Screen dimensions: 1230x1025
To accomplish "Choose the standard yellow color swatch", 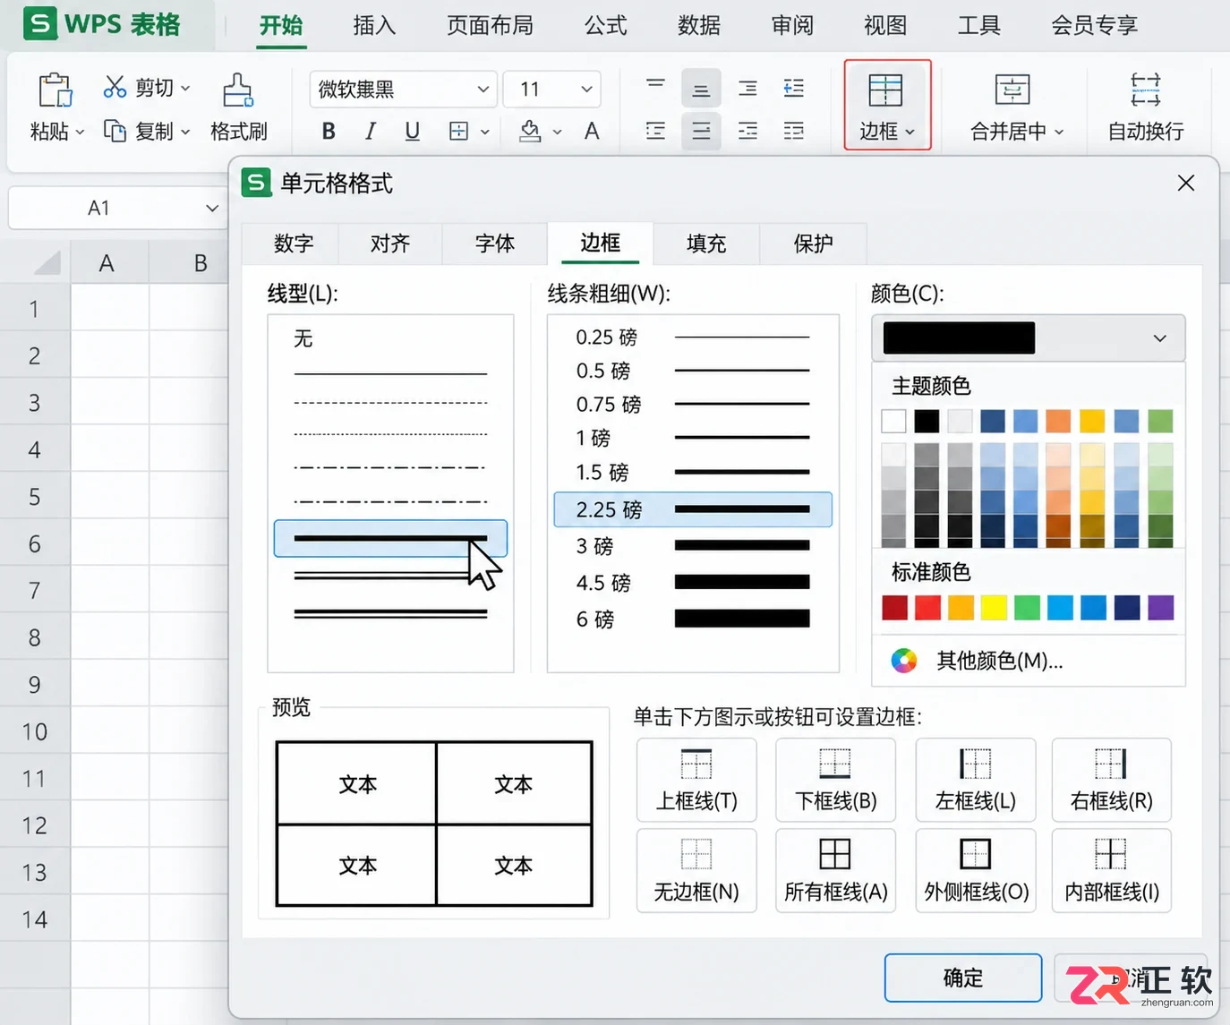I will click(994, 608).
